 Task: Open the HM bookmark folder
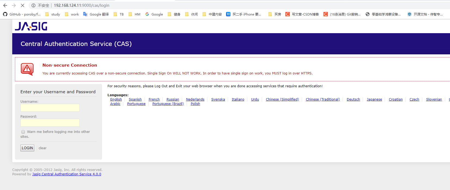(134, 14)
